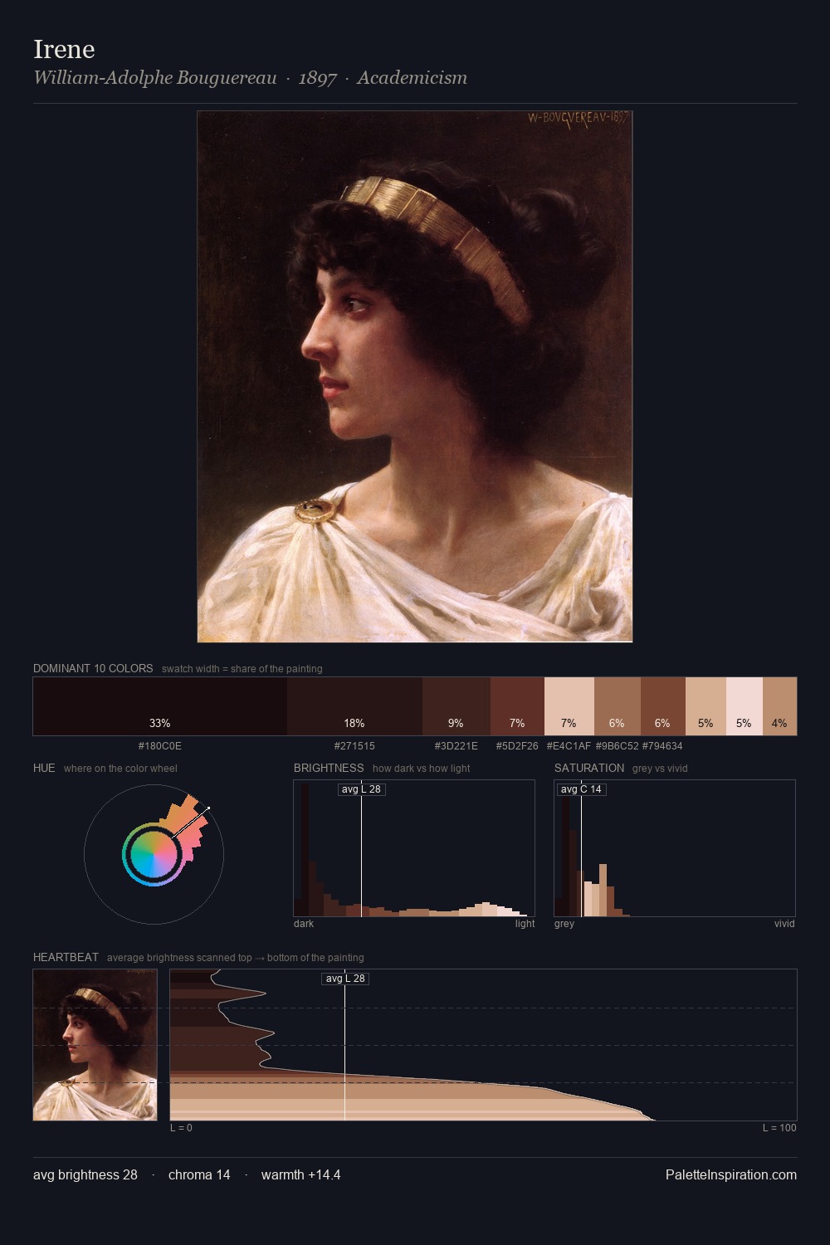The image size is (830, 1245).
Task: Click the 6% tan swatch #9B6C52
Action: pos(618,706)
